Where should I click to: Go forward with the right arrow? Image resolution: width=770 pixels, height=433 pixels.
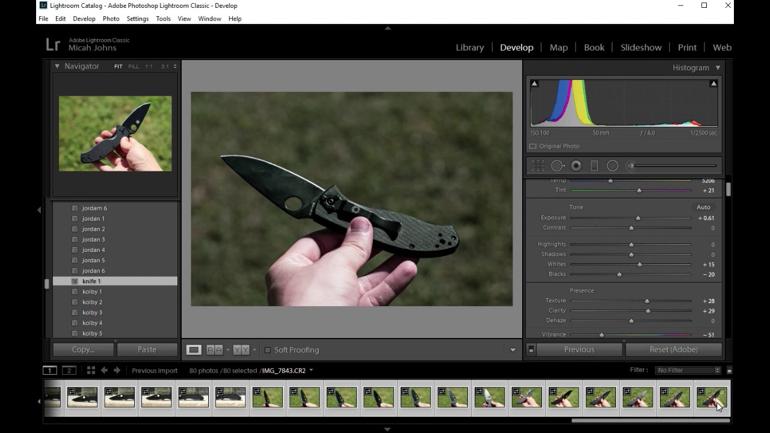tap(117, 370)
